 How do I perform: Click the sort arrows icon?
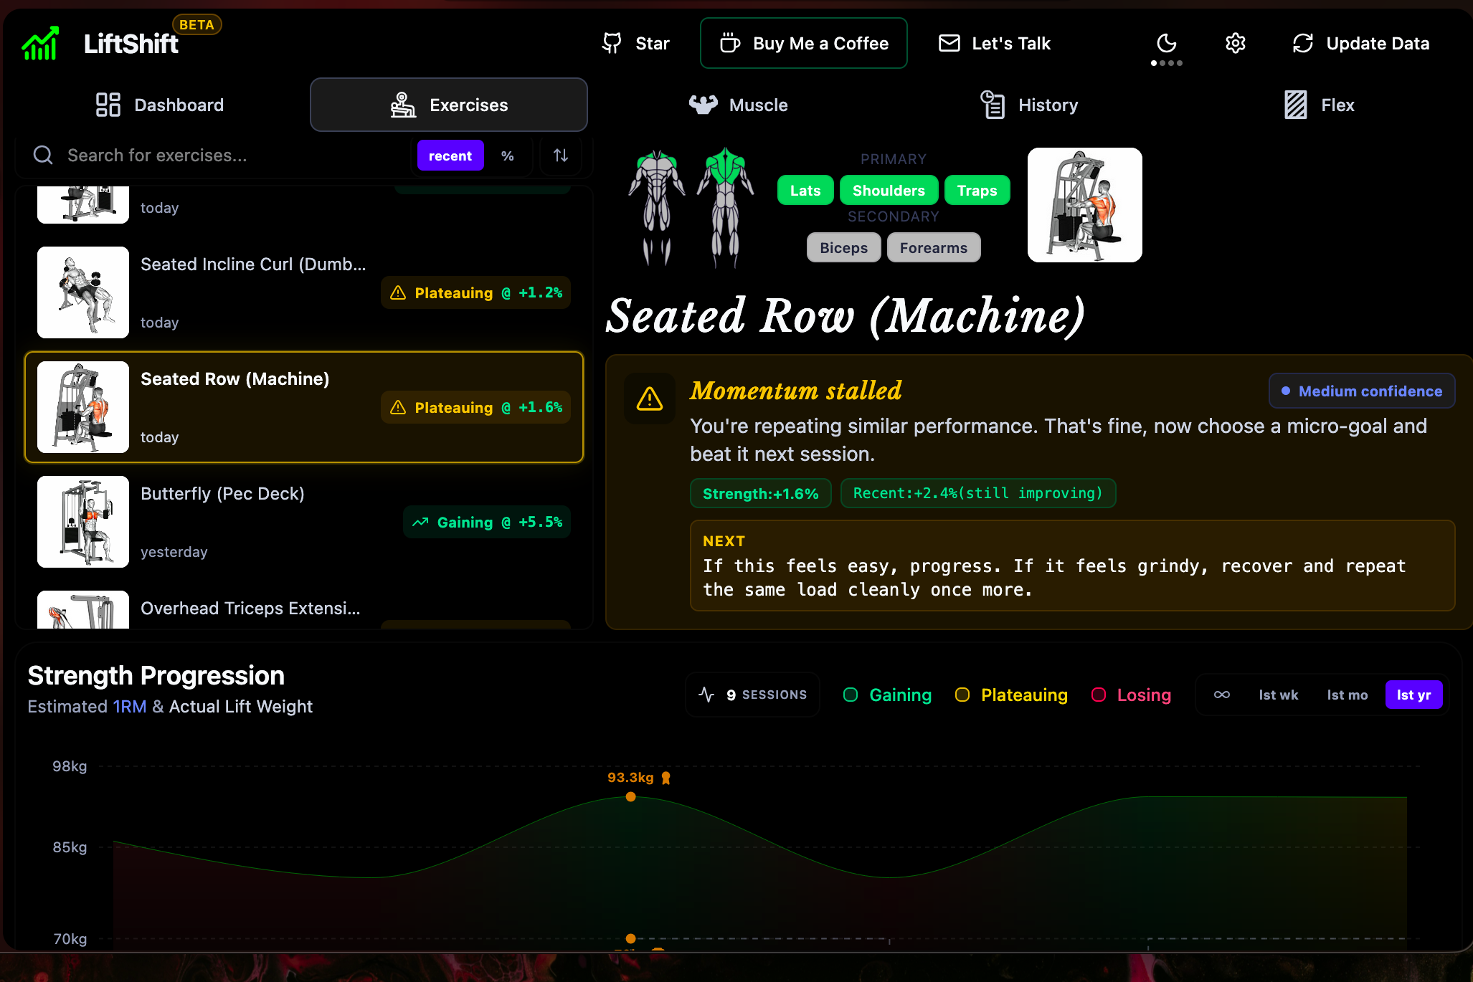click(x=561, y=156)
